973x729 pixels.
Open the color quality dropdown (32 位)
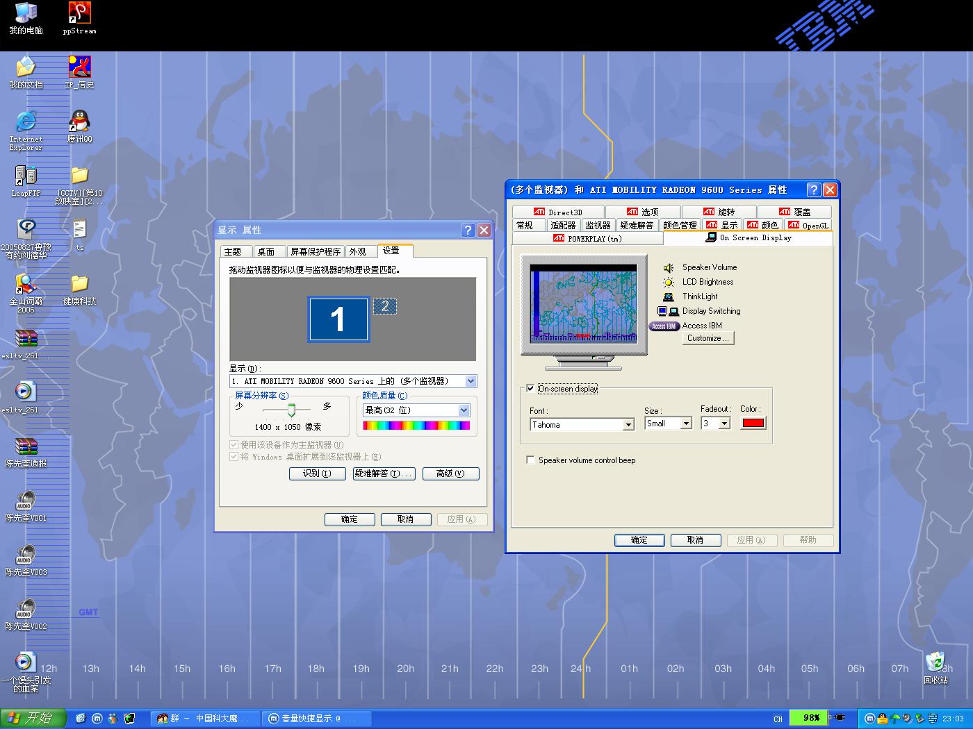pos(464,410)
